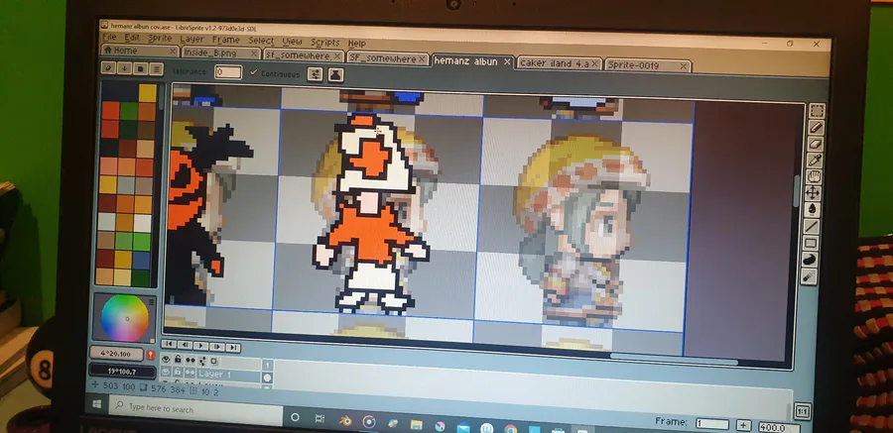
Task: Toggle continuous layers header icon
Action: [191, 361]
